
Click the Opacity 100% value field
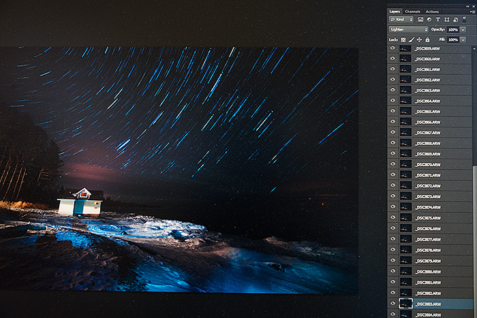[x=453, y=29]
